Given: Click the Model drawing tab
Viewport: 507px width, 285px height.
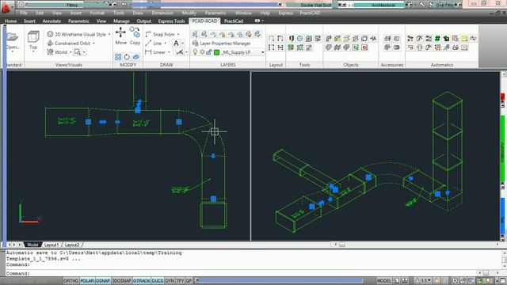Looking at the screenshot, I should (x=32, y=245).
